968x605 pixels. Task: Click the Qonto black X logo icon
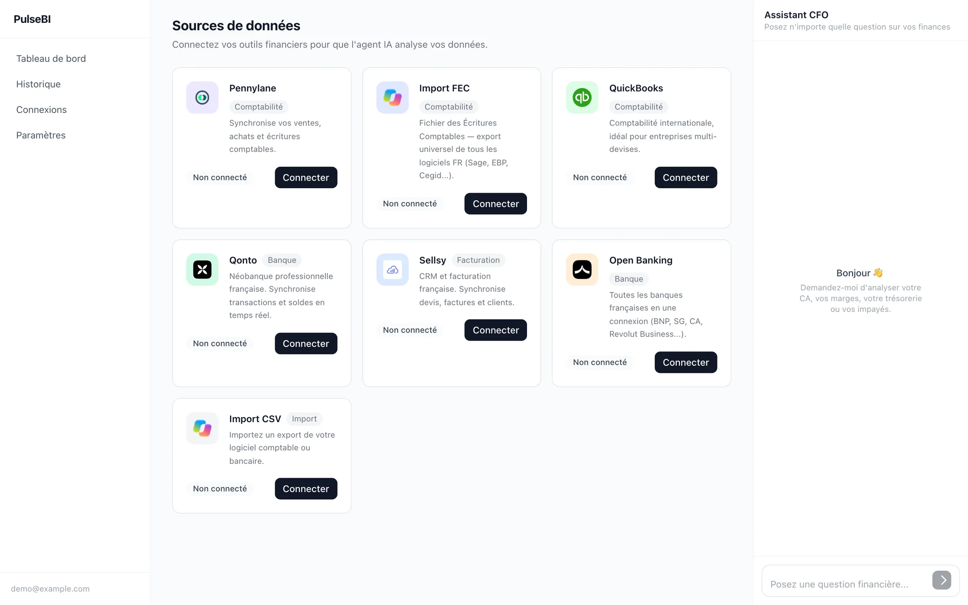(202, 269)
